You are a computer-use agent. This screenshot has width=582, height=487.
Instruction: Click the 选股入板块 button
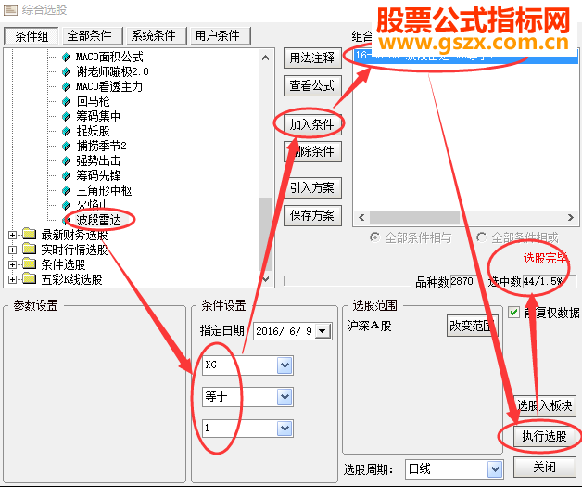[x=544, y=405]
